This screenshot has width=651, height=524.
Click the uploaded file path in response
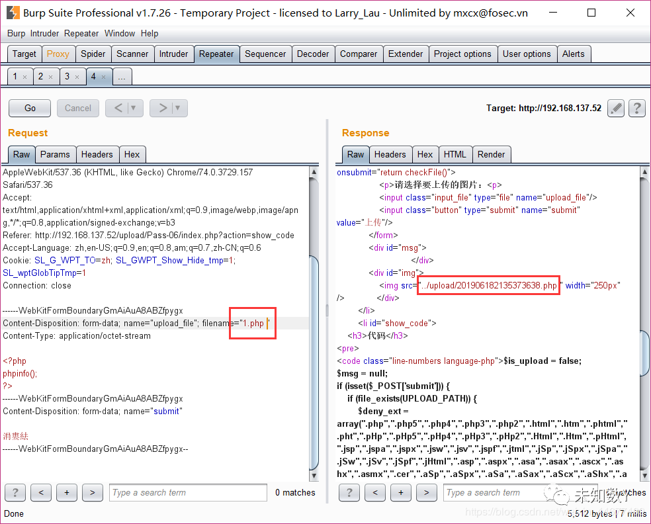(x=489, y=286)
